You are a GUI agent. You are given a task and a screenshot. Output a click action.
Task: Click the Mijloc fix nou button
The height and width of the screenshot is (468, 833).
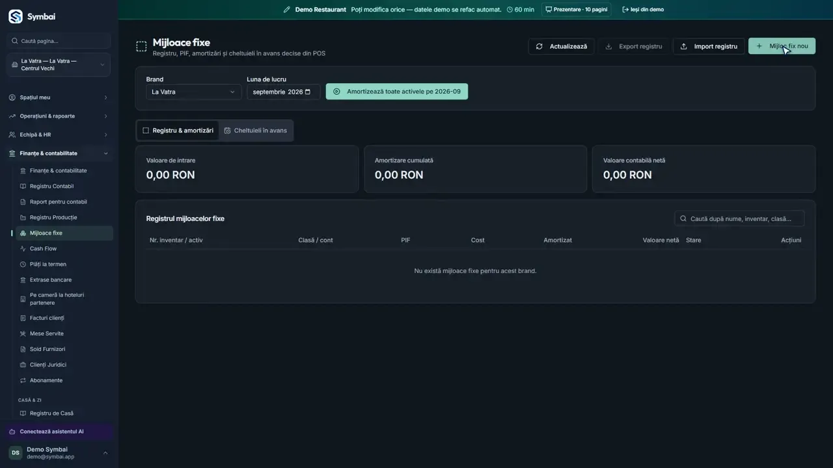tap(782, 46)
